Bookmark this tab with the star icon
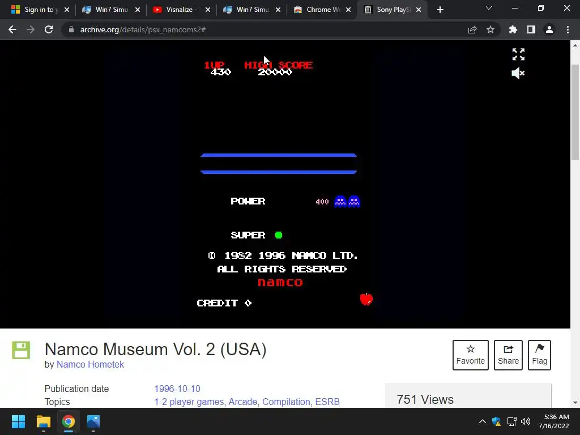 [x=491, y=29]
